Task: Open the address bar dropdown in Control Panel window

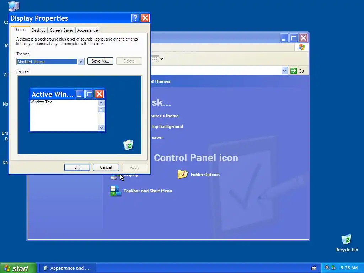Action: (284, 71)
